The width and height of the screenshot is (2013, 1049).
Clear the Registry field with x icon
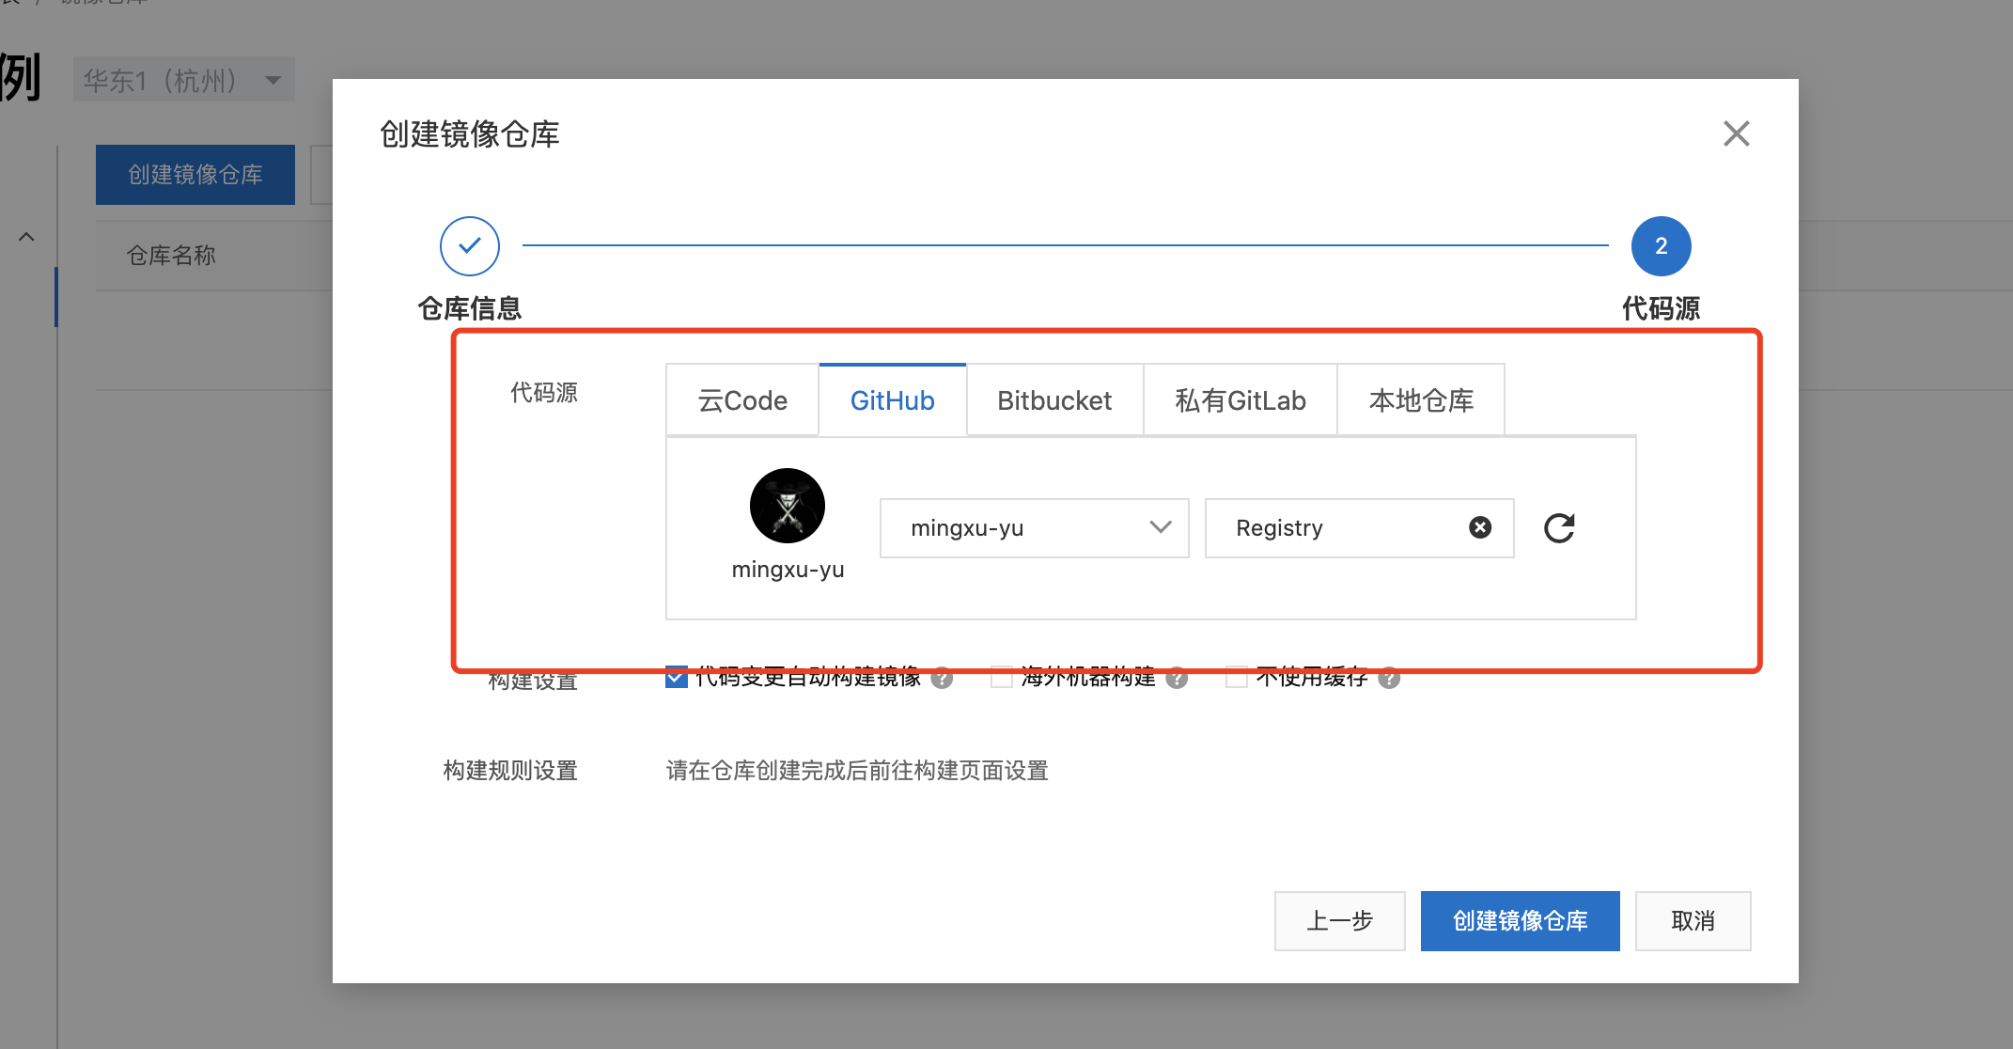1480,528
